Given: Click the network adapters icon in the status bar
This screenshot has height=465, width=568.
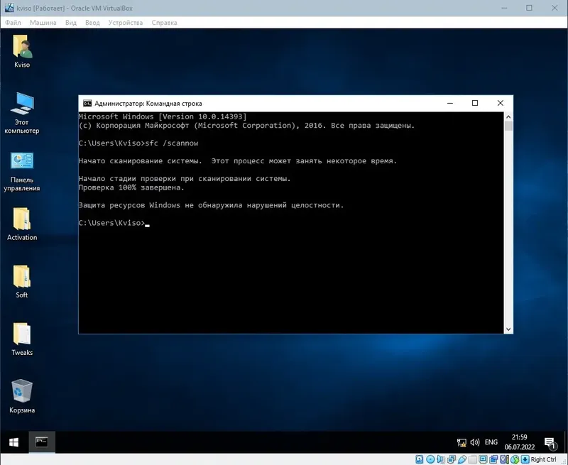Looking at the screenshot, I should point(450,459).
